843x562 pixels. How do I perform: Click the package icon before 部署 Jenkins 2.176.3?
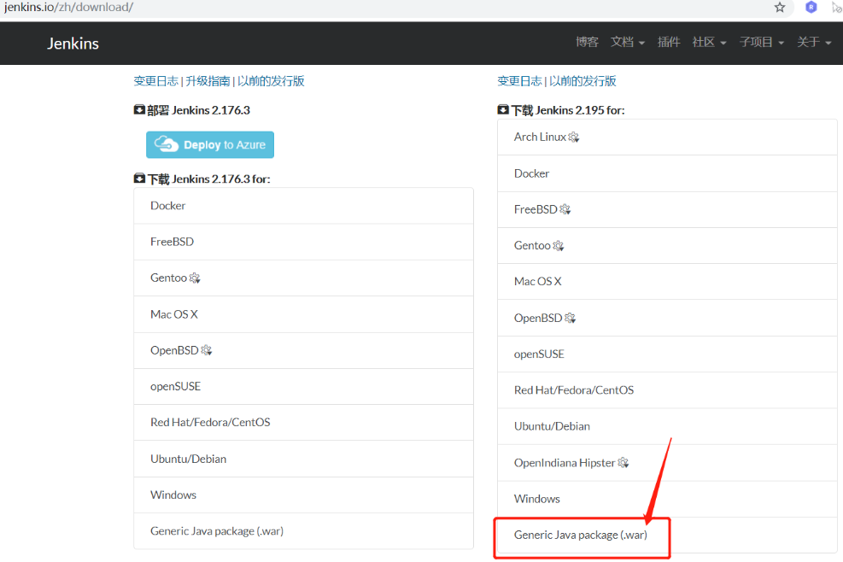138,109
